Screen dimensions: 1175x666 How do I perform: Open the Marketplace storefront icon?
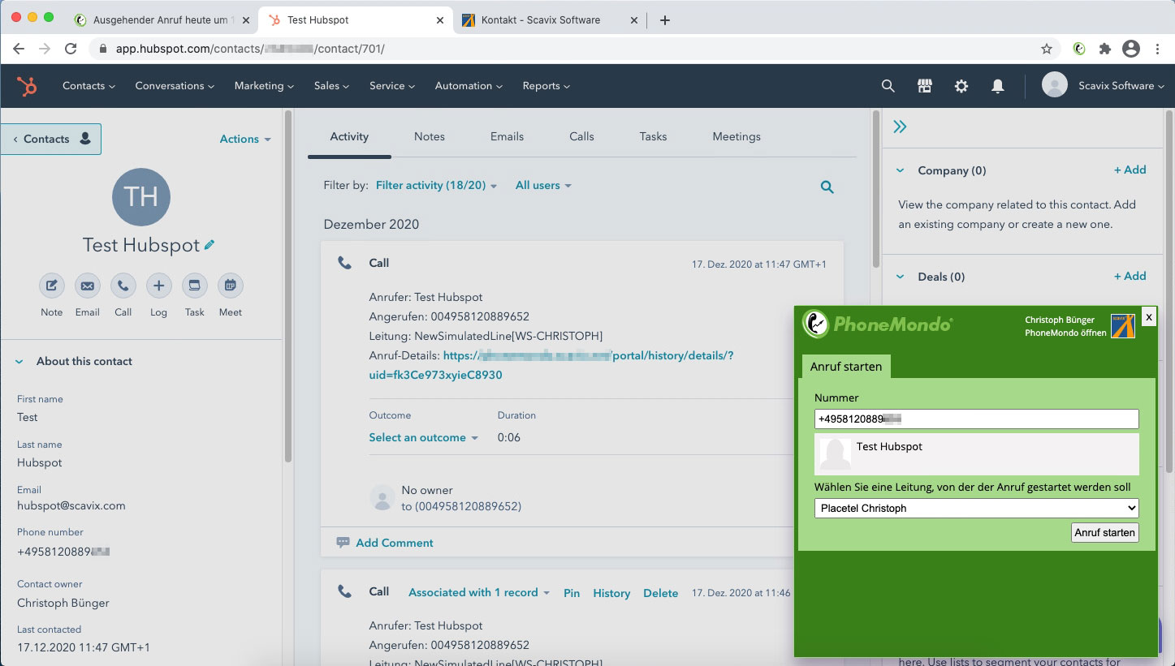point(925,86)
